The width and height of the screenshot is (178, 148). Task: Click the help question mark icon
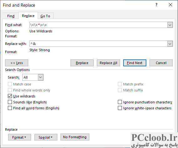pyautogui.click(x=156, y=5)
